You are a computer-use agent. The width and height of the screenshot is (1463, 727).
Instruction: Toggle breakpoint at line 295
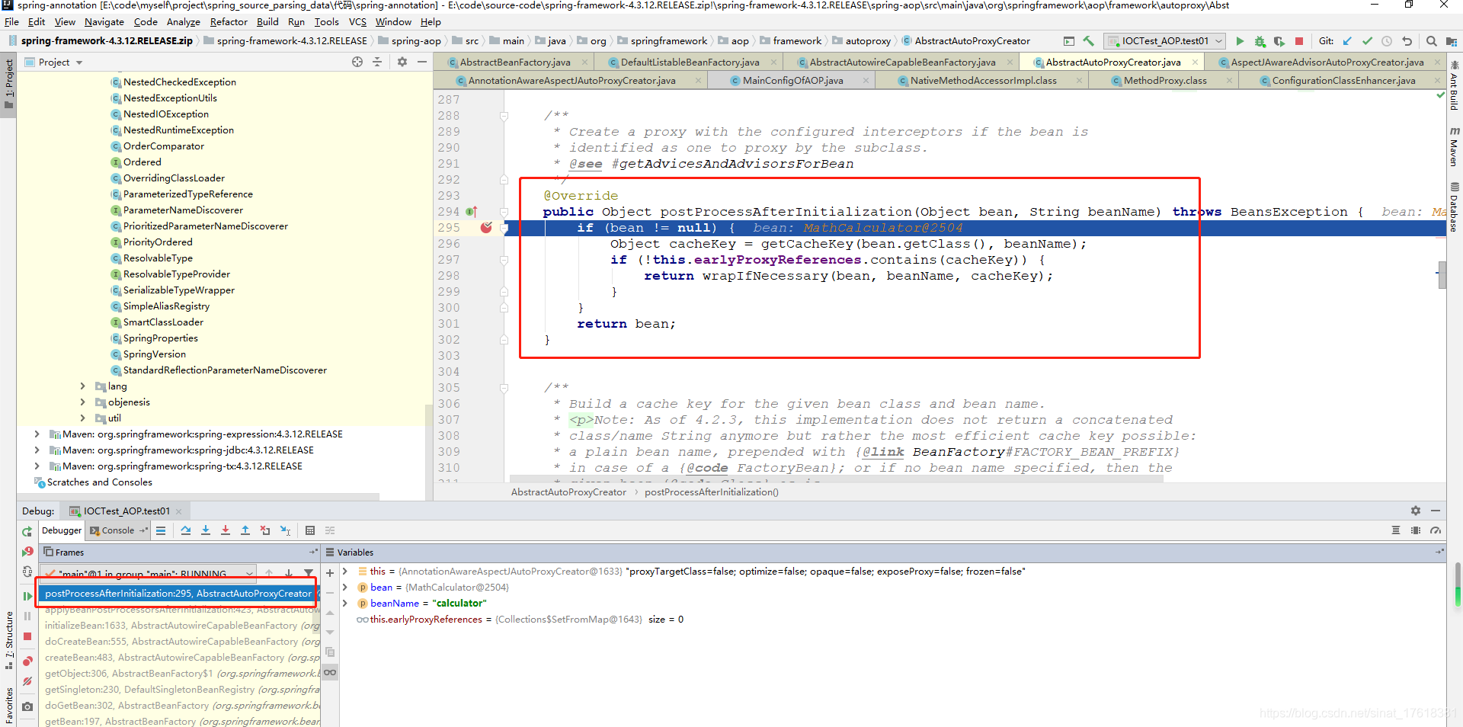pyautogui.click(x=486, y=228)
